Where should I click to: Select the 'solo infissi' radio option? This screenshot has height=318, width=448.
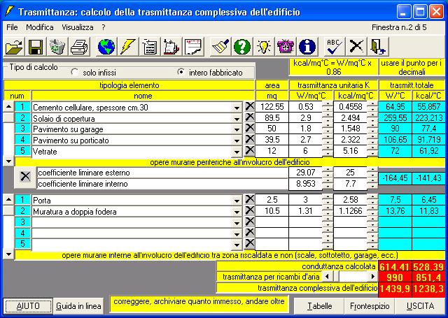(75, 72)
